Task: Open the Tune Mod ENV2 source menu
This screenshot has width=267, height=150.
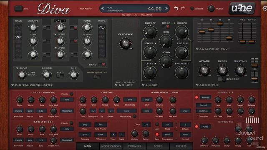Action: click(22, 68)
